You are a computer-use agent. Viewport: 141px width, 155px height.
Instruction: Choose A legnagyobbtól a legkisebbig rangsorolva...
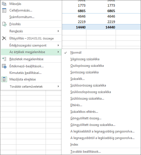[102, 138]
